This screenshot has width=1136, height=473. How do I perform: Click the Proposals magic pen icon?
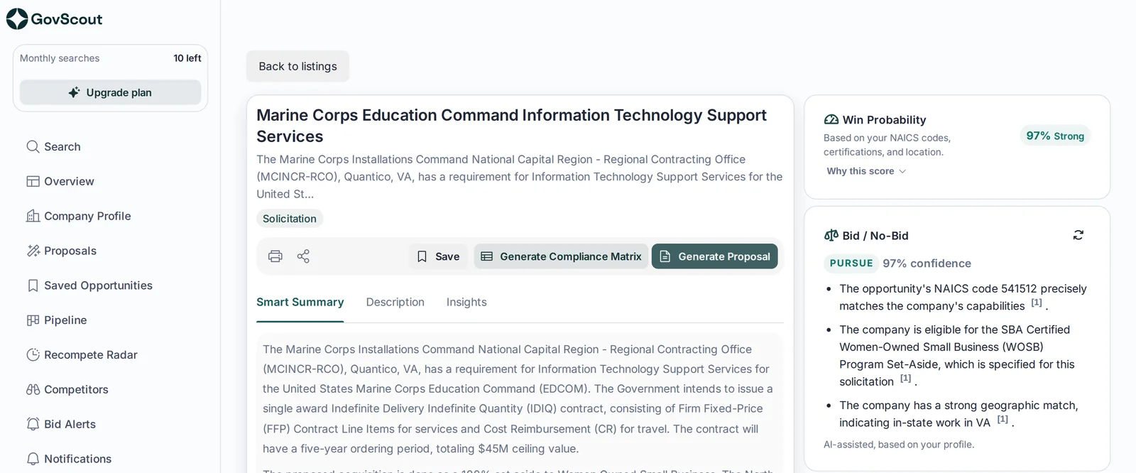33,251
